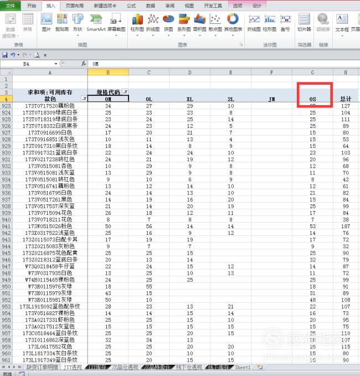This screenshot has height=376, width=360.
Task: Switch to the 缺货订单明细 sheet
Action: 42,367
